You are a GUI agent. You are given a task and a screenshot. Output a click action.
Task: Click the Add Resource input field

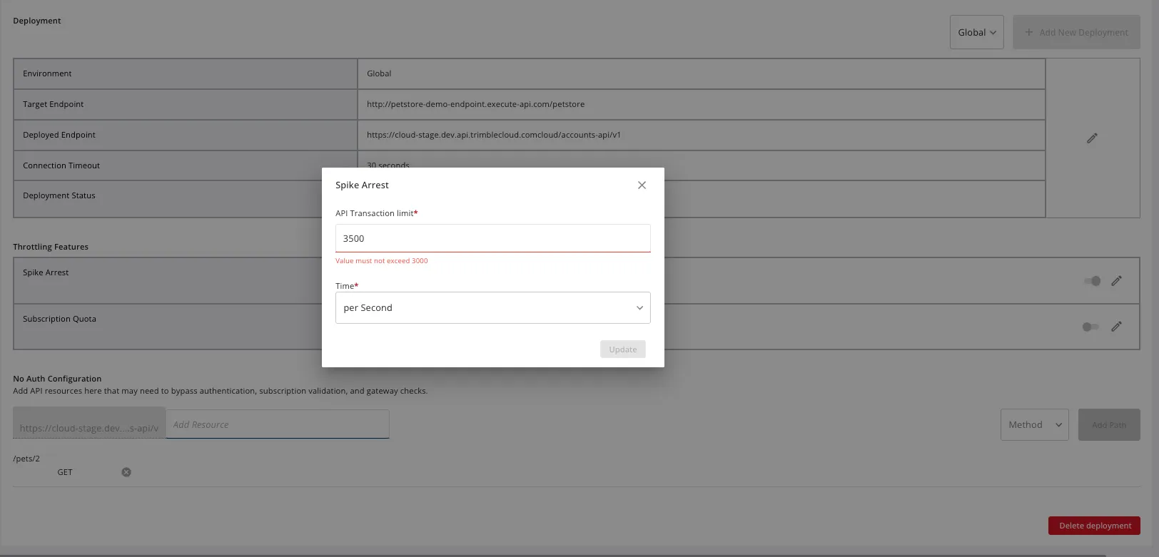click(278, 424)
